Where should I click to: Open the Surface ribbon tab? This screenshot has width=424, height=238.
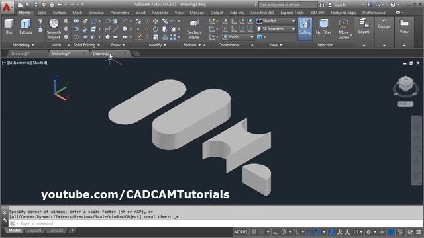coord(59,13)
